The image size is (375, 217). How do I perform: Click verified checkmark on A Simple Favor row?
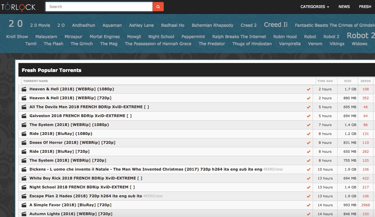pos(309,205)
